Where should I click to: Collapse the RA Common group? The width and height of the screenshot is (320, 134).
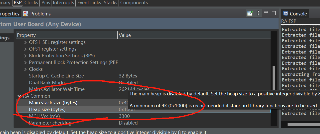click(19, 96)
